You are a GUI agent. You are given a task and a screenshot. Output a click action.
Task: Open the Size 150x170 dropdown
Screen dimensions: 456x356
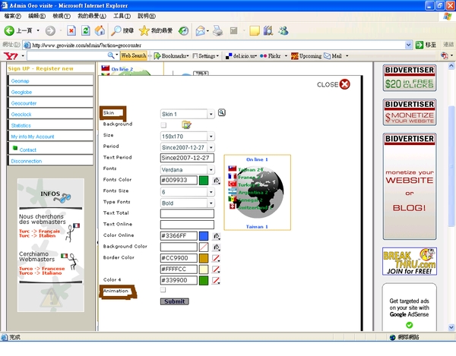(187, 136)
